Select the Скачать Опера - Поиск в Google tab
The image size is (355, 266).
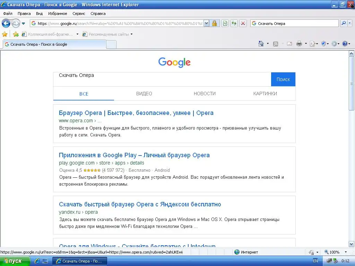pos(54,44)
